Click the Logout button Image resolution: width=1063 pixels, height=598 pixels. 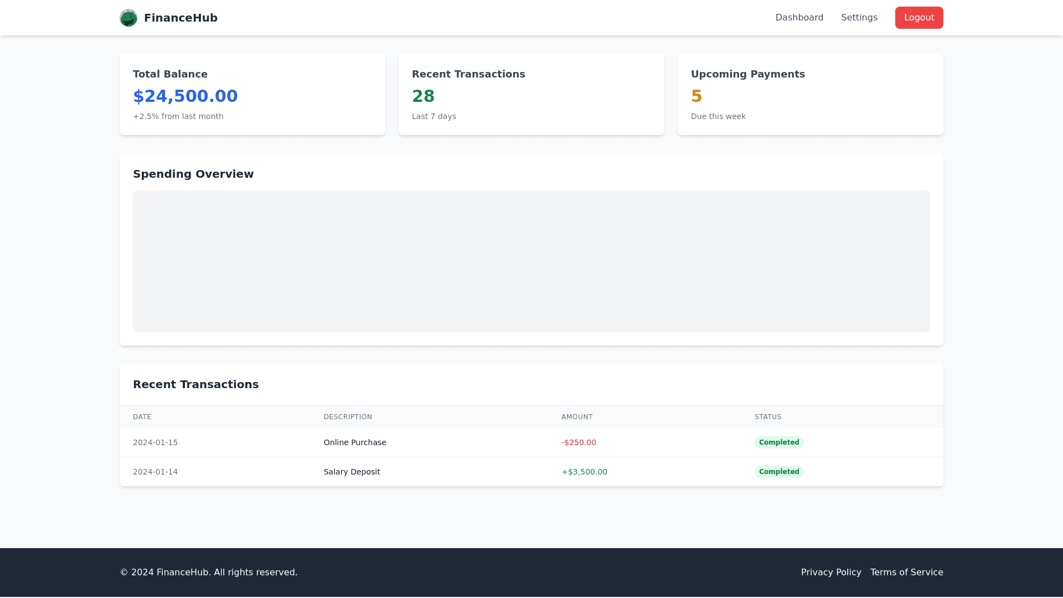click(x=919, y=17)
